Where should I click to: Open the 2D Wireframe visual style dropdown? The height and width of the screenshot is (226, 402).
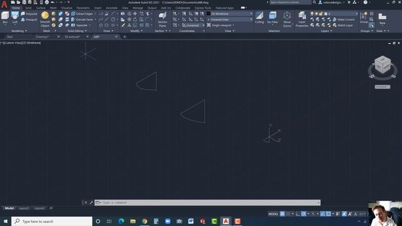point(230,14)
